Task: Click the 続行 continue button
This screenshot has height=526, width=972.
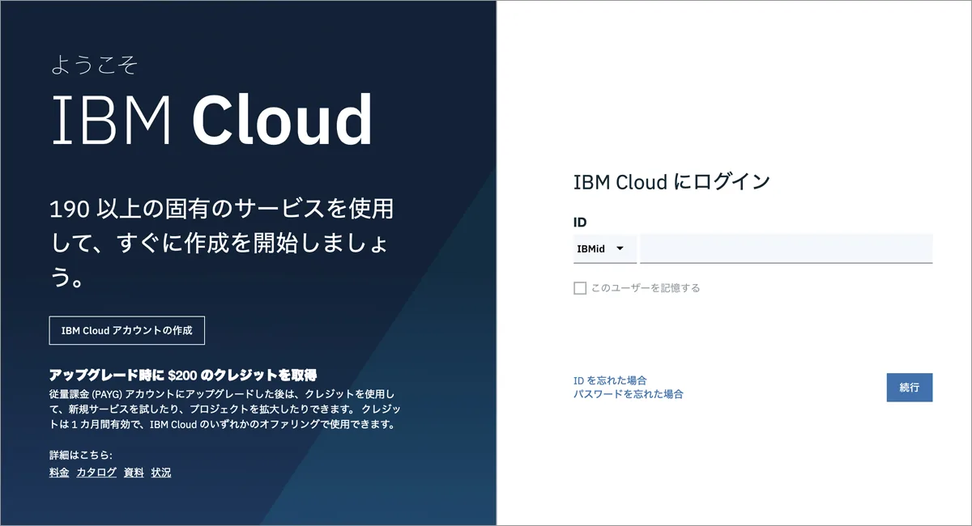Action: coord(910,388)
